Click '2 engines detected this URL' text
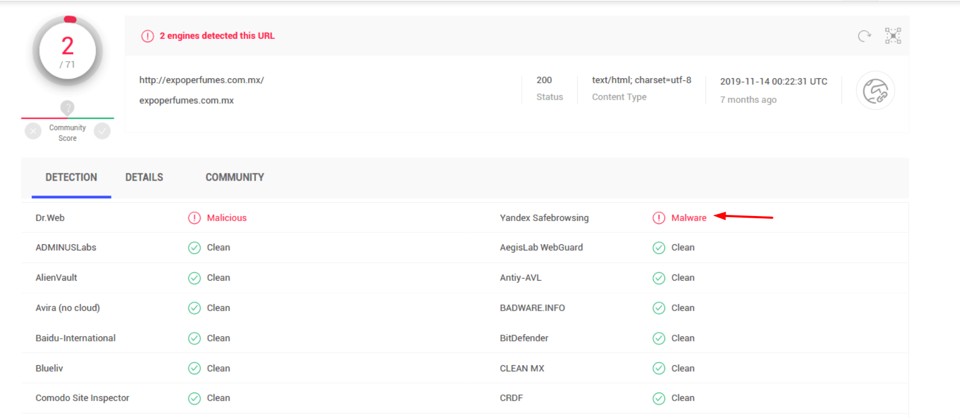 pos(217,35)
